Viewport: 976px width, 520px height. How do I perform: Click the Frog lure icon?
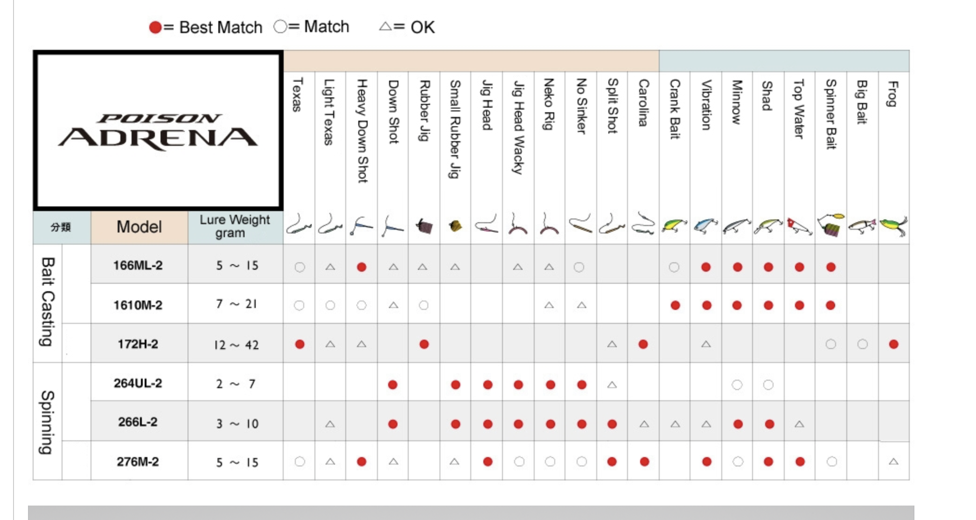point(893,226)
